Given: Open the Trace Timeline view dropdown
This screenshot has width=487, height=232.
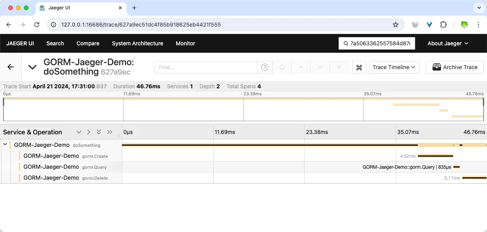Looking at the screenshot, I should (394, 67).
